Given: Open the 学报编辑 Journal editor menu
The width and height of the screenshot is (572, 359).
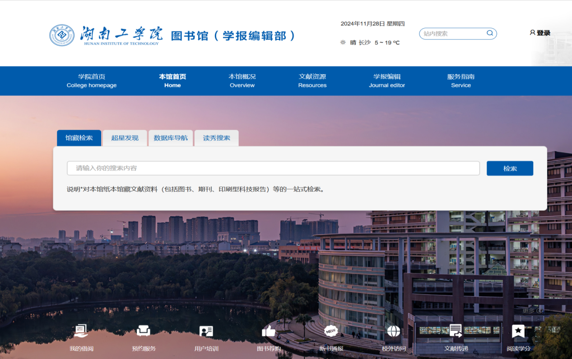Looking at the screenshot, I should click(387, 80).
